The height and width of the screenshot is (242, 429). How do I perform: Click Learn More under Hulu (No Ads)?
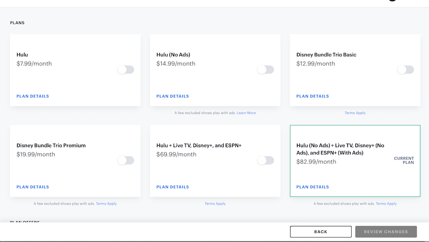click(246, 113)
